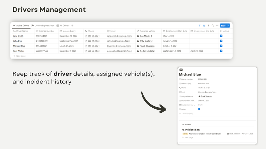This screenshot has width=266, height=149.
Task: Expand the 1 more property row
Action: coord(186,113)
